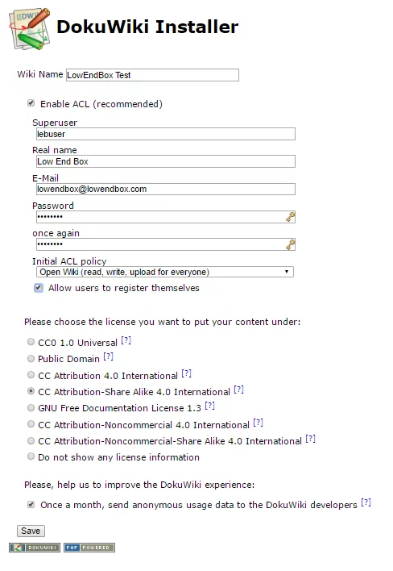Click the DokuWiki badge at the bottom
Screen dimensions: 393x571
pyautogui.click(x=35, y=548)
